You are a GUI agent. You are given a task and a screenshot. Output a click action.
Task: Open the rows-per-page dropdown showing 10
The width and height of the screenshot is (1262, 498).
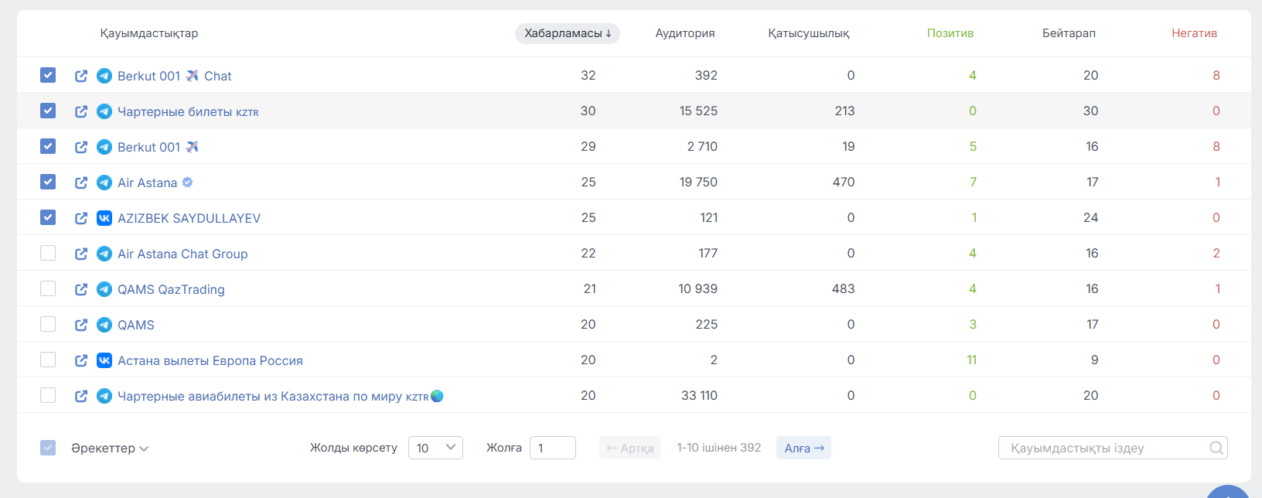[435, 448]
